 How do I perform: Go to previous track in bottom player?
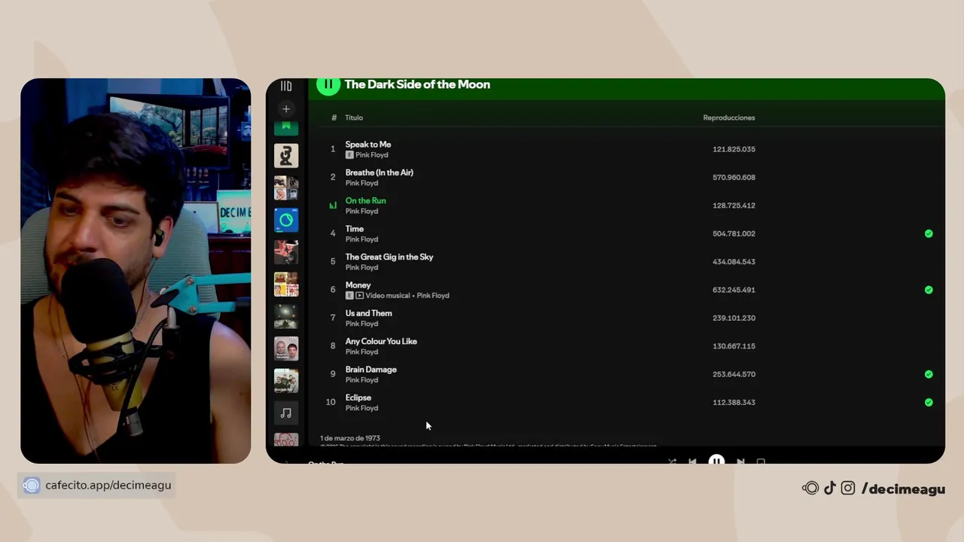[692, 461]
